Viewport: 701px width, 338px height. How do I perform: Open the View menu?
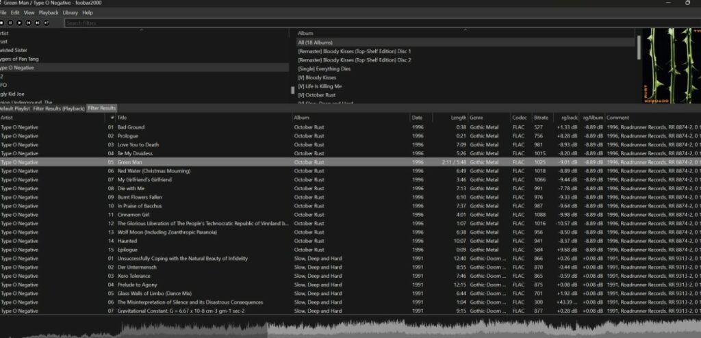click(29, 13)
